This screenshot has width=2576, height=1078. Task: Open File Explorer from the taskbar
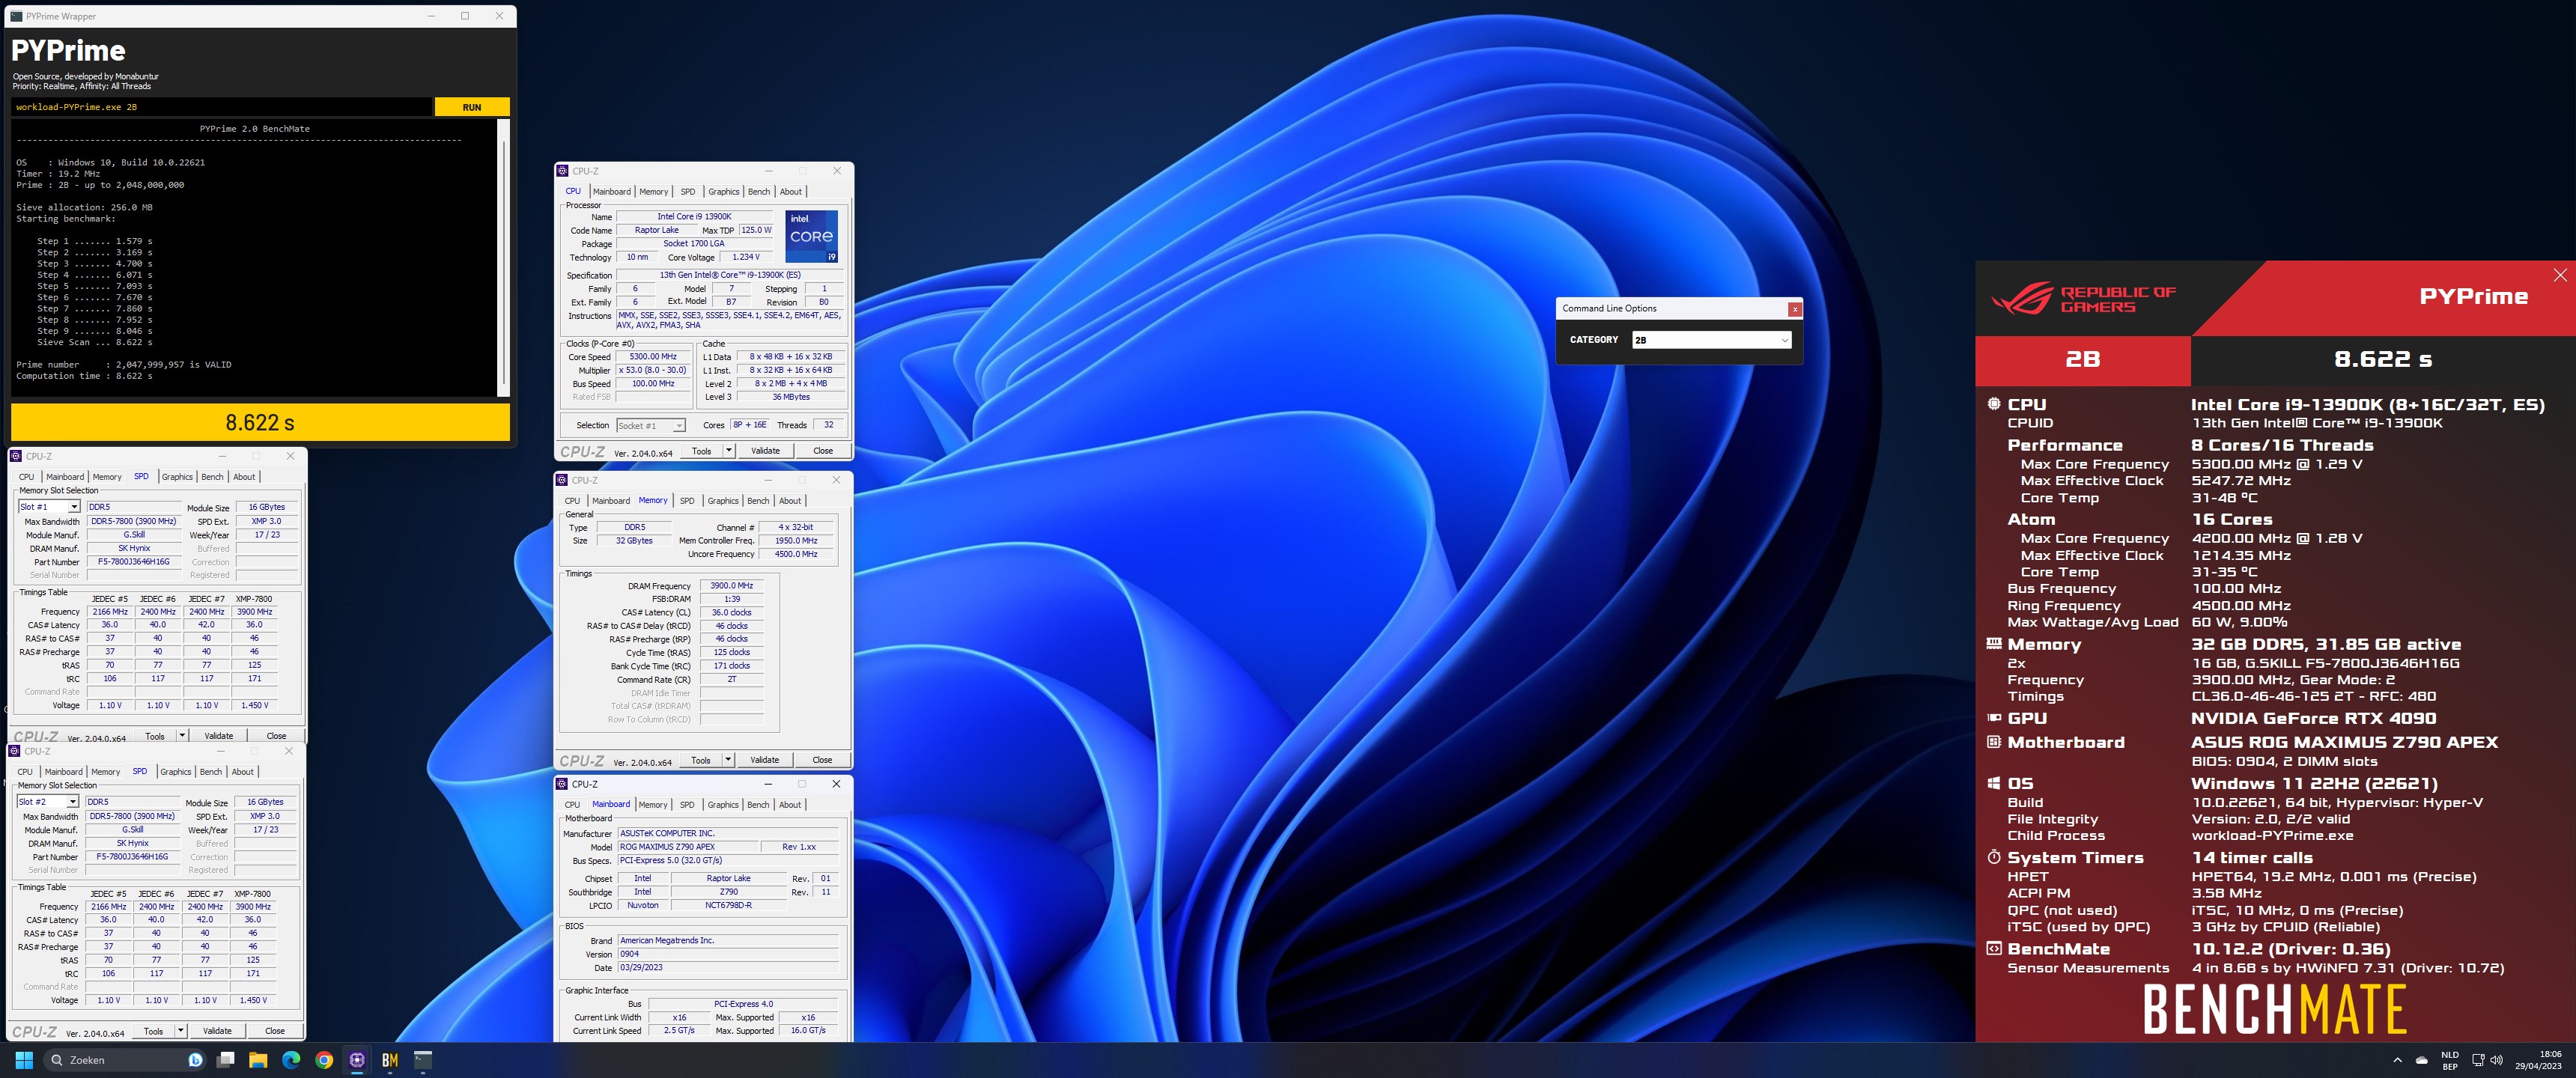(258, 1060)
